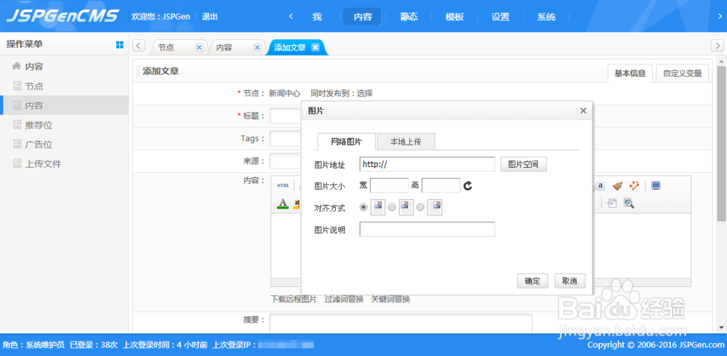The image size is (727, 356).
Task: Click the grid icon beside 操作菜单
Action: (120, 44)
